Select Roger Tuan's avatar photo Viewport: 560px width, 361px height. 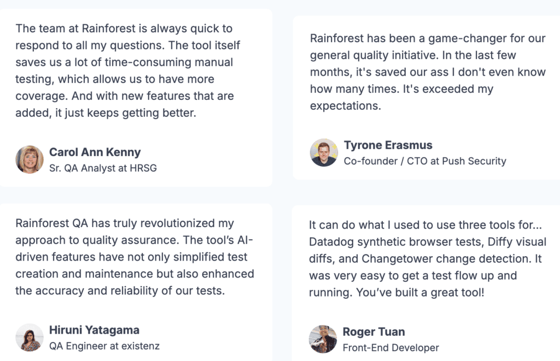323,339
